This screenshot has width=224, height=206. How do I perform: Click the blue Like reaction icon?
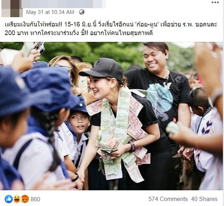[x=9, y=199]
